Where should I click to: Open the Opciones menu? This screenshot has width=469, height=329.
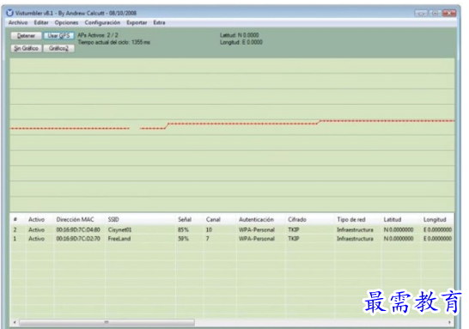click(x=66, y=22)
